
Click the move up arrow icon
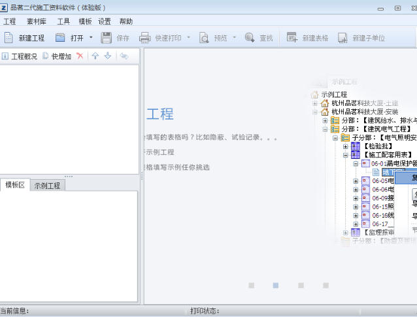coord(95,56)
